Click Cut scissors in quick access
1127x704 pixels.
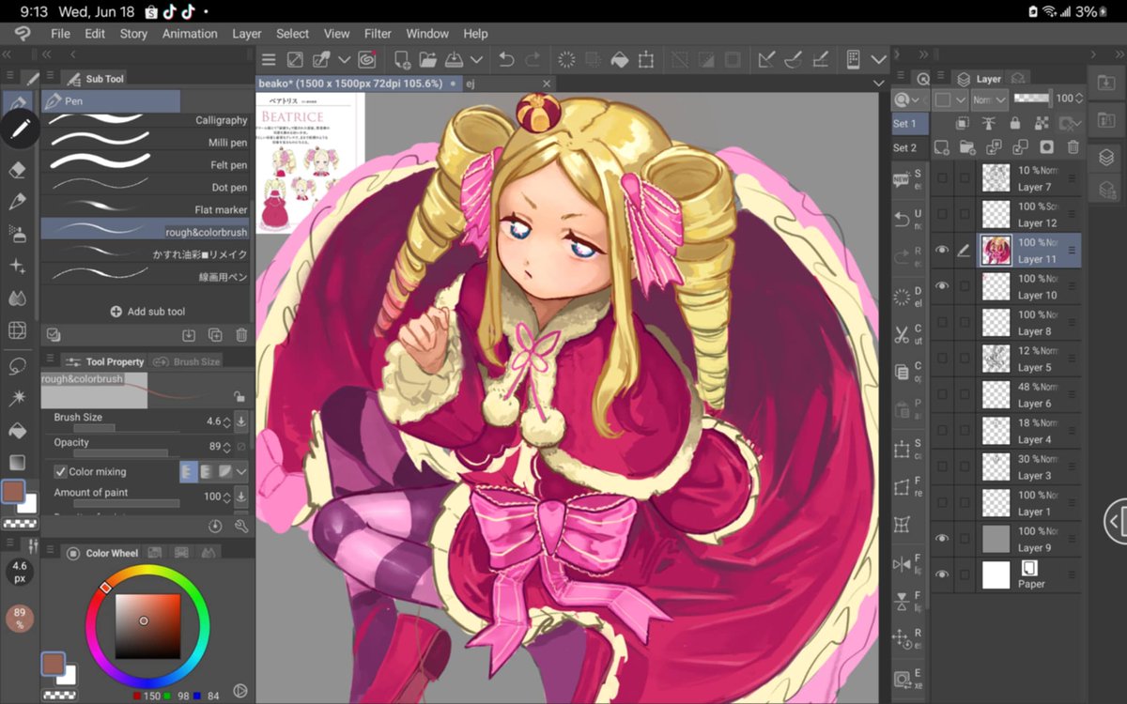click(x=902, y=333)
